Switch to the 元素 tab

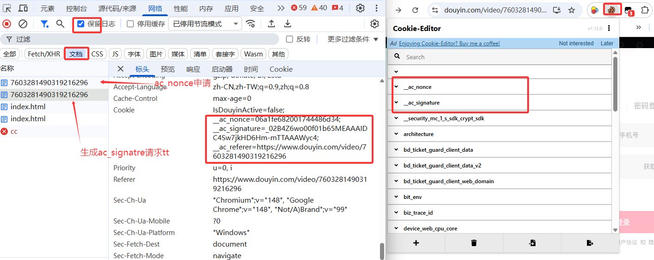click(47, 8)
